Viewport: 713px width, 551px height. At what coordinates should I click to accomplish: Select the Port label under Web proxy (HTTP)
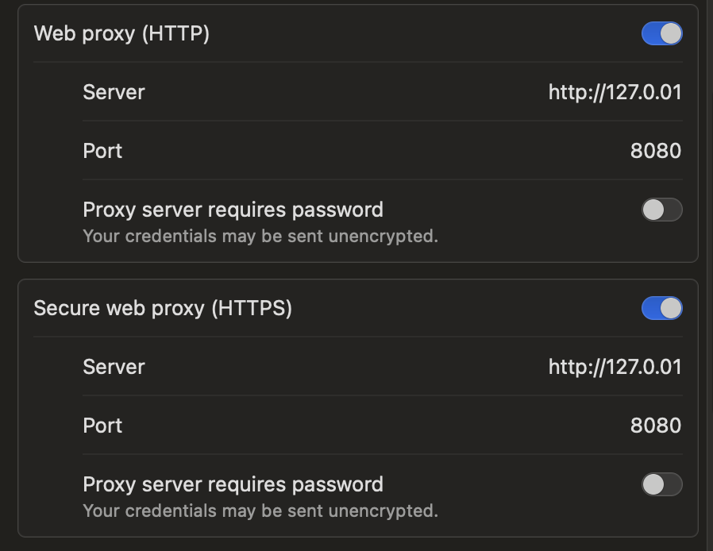pyautogui.click(x=102, y=151)
